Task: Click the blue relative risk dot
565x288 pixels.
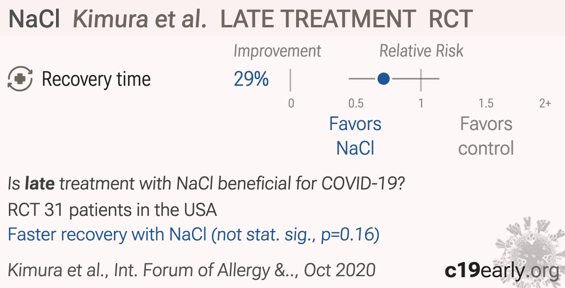Action: (384, 79)
